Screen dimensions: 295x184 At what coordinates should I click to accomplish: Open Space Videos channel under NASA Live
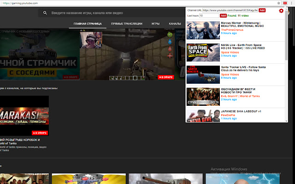tap(230, 52)
